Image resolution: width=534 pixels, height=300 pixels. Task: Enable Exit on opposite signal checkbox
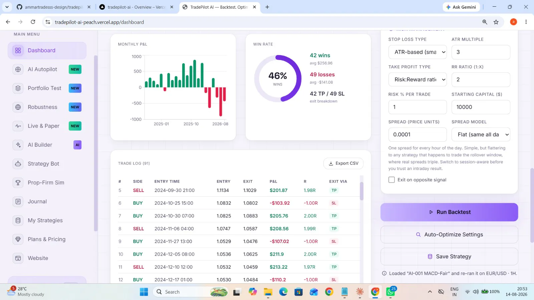click(x=391, y=180)
